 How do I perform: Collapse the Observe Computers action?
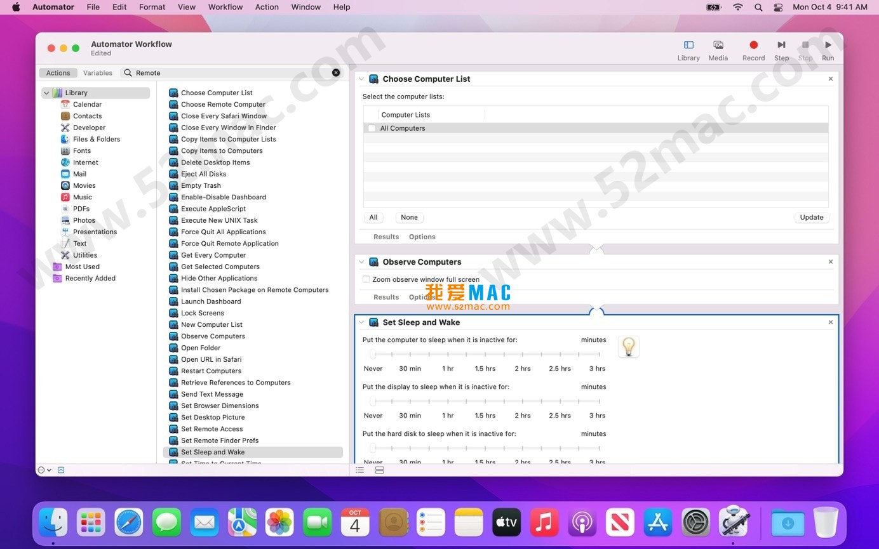(361, 262)
